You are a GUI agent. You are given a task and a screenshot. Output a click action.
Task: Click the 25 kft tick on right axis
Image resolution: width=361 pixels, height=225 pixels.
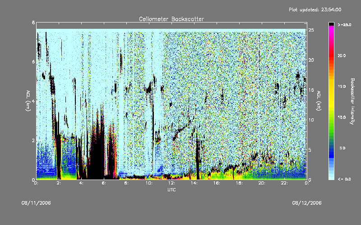tap(311, 30)
